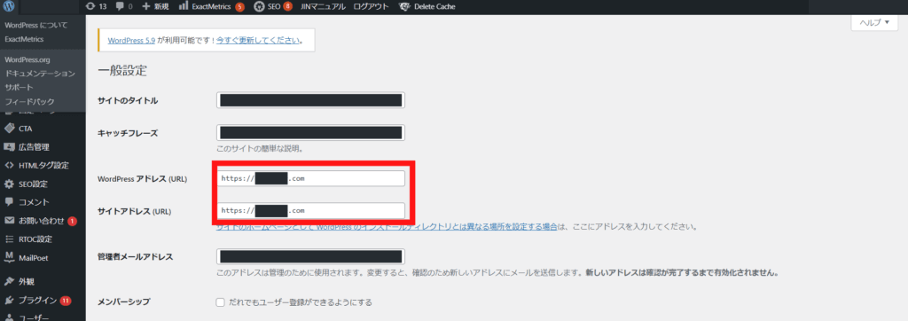Click the WordPress アドレス (URL) field
The height and width of the screenshot is (321, 908).
(x=311, y=178)
